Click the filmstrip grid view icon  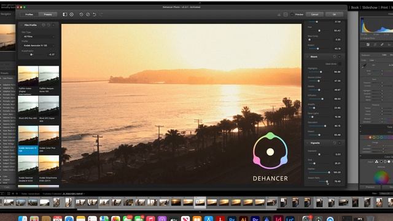tap(9, 194)
